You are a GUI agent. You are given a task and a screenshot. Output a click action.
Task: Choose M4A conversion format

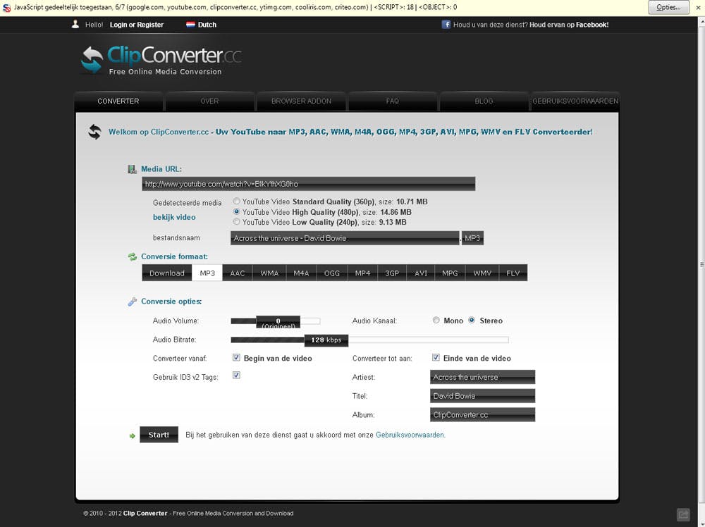pyautogui.click(x=301, y=273)
